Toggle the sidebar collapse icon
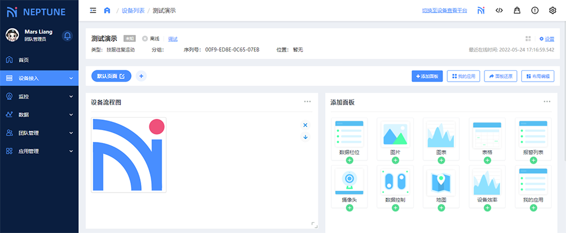 (93, 11)
